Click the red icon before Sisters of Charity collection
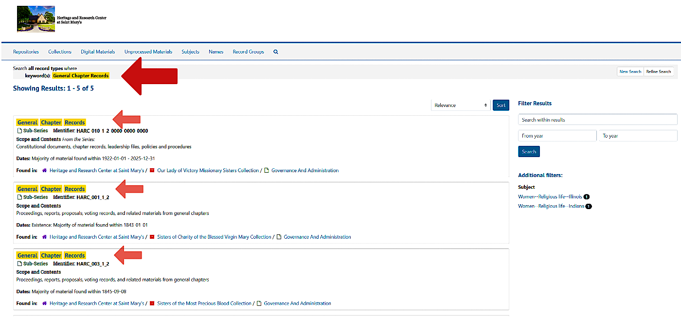Viewport: 681px width, 318px height. (x=151, y=237)
